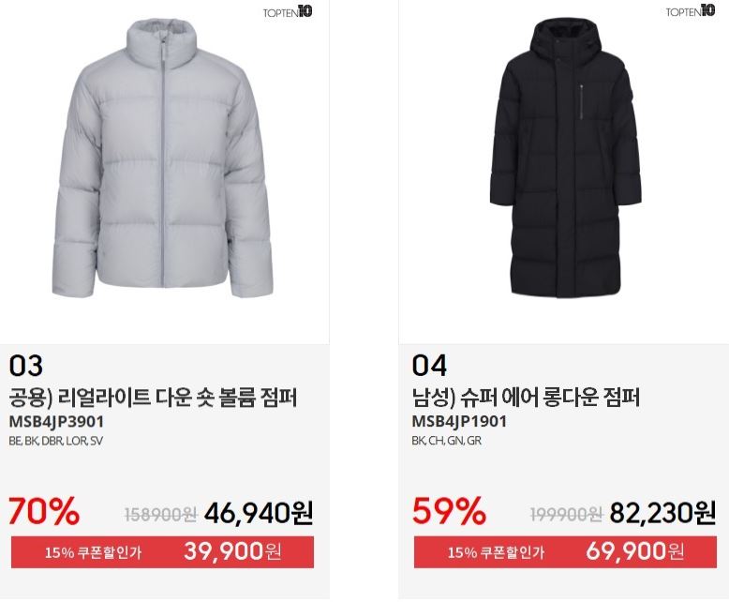The height and width of the screenshot is (602, 729).
Task: Click the black long down coat image
Action: tap(565, 158)
